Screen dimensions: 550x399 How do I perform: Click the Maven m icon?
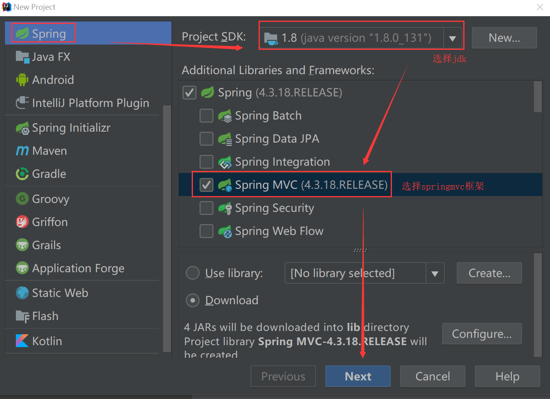pos(22,151)
